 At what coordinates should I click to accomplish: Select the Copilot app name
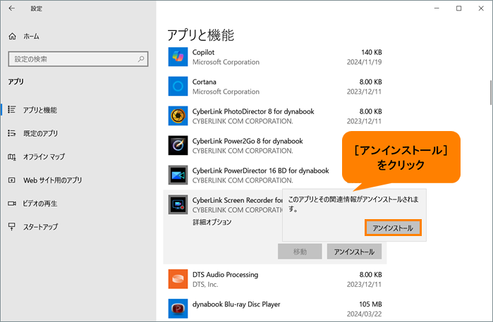(x=203, y=52)
